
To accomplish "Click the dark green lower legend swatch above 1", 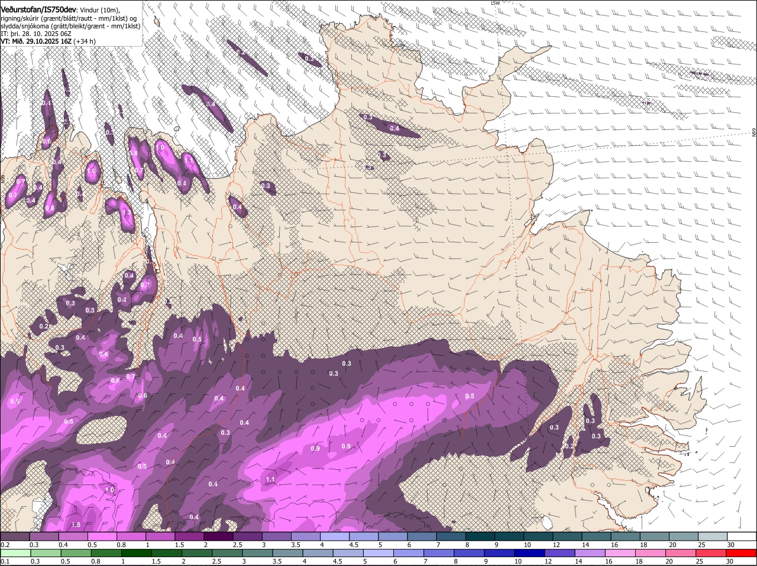I will click(x=136, y=554).
